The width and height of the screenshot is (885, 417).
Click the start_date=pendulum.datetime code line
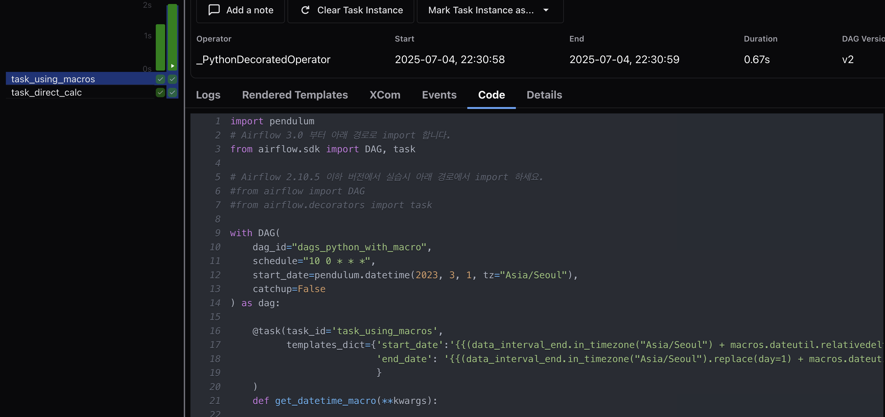click(x=415, y=275)
